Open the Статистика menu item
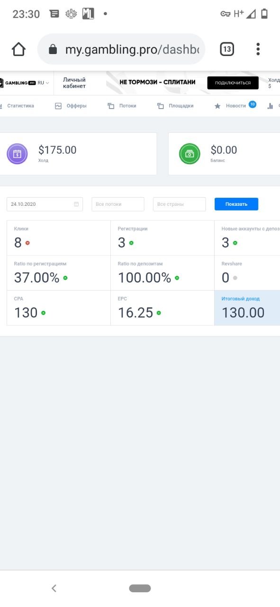 tap(20, 106)
